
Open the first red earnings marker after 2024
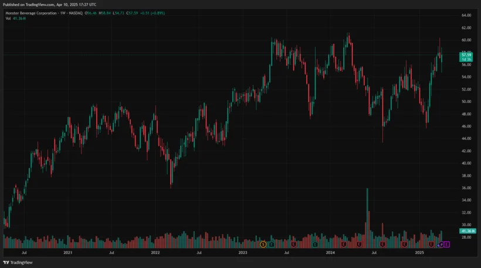(344, 245)
